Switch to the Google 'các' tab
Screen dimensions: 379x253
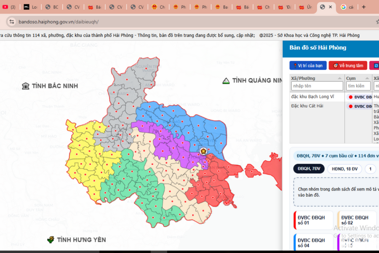[x=347, y=7]
